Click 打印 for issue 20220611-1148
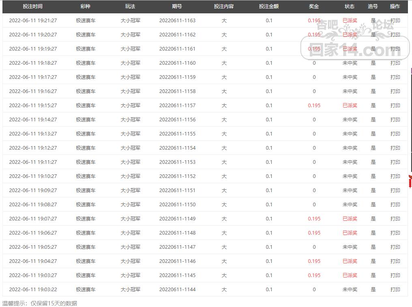This screenshot has width=412, height=307. click(395, 233)
